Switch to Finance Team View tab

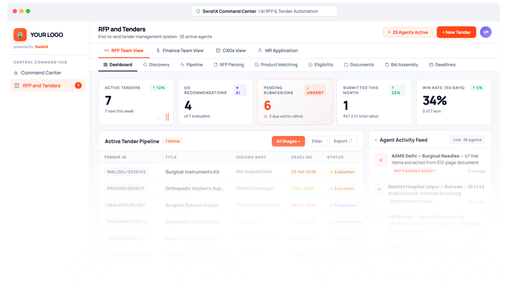click(180, 50)
